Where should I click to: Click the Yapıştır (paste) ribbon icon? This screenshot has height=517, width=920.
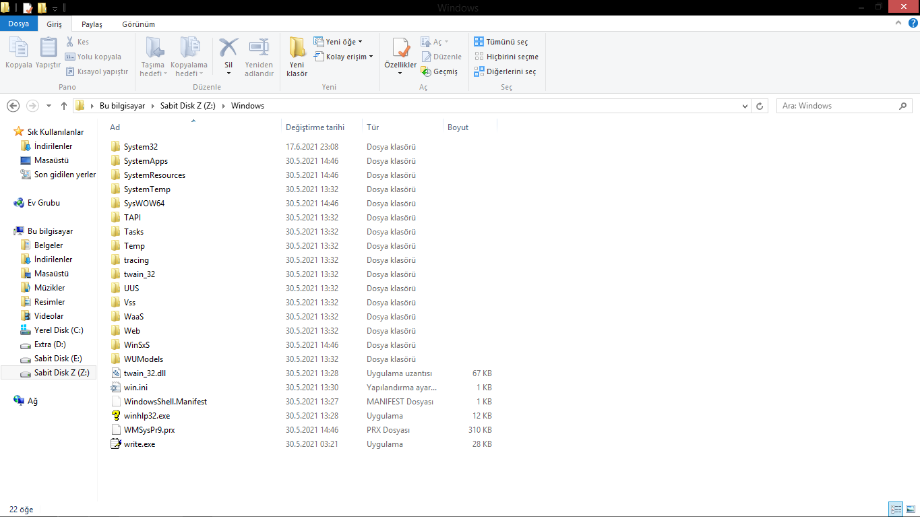coord(49,49)
